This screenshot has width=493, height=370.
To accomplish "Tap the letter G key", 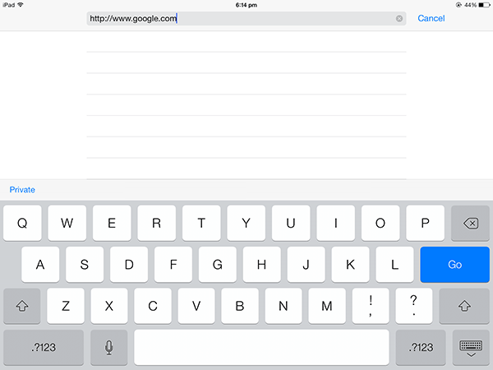I will coord(217,264).
